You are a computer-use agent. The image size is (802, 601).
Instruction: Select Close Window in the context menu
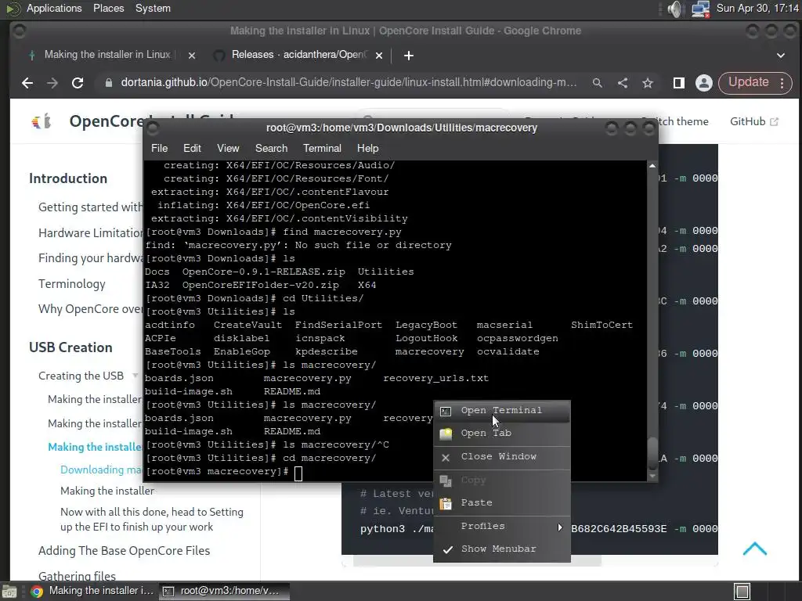tap(502, 457)
